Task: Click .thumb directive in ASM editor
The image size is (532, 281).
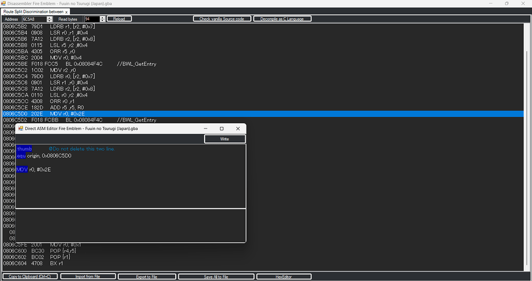Action: tap(24, 149)
